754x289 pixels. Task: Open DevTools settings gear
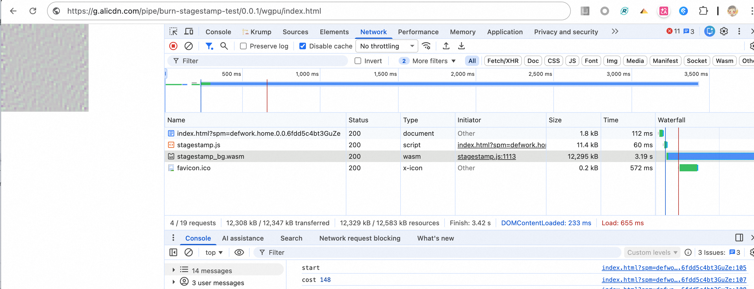[x=724, y=31]
